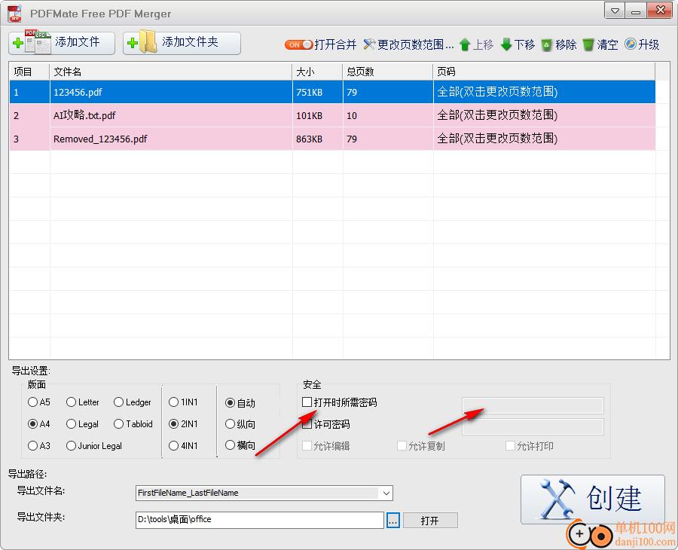Enable 许可密码 checkbox
The image size is (678, 550).
click(307, 424)
